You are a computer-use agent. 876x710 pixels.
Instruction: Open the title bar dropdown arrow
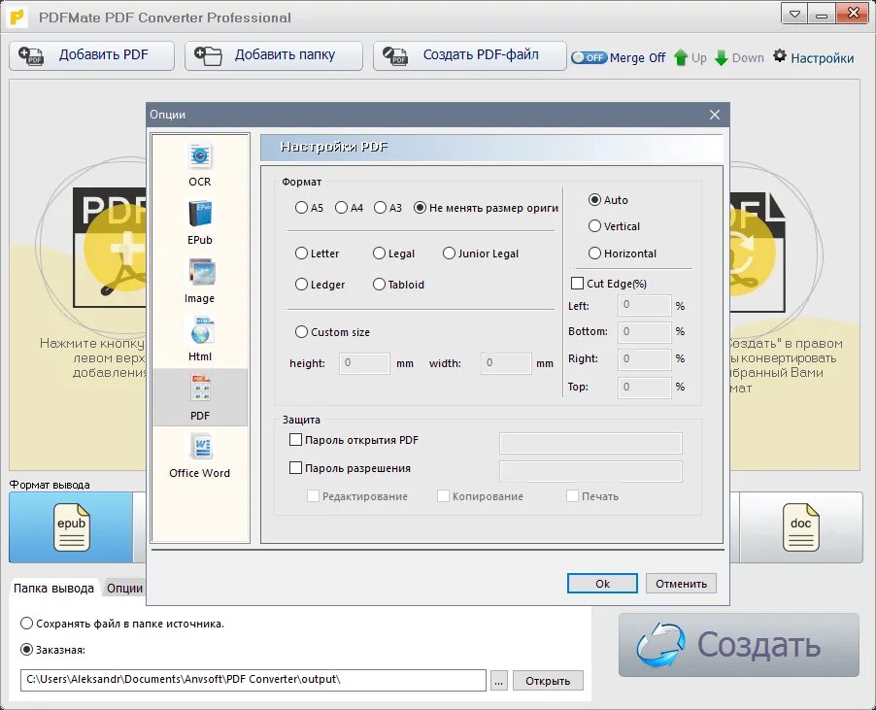[x=794, y=15]
